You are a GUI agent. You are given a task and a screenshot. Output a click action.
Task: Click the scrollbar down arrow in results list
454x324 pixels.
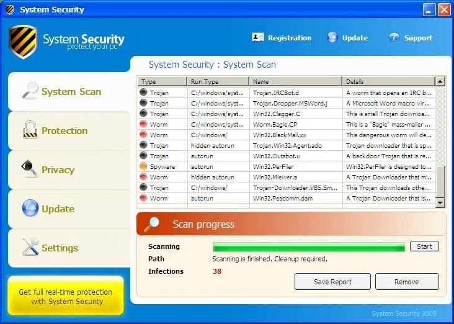click(440, 203)
